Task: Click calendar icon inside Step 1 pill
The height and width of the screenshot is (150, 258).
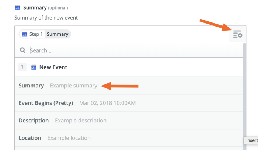Action: [24, 34]
